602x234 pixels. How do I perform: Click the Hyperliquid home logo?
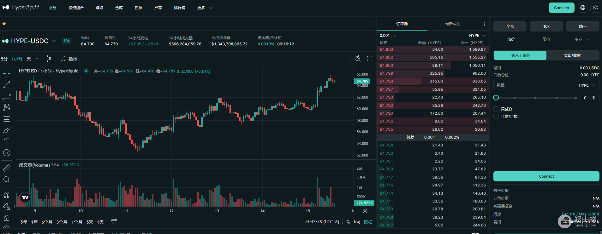coord(21,7)
